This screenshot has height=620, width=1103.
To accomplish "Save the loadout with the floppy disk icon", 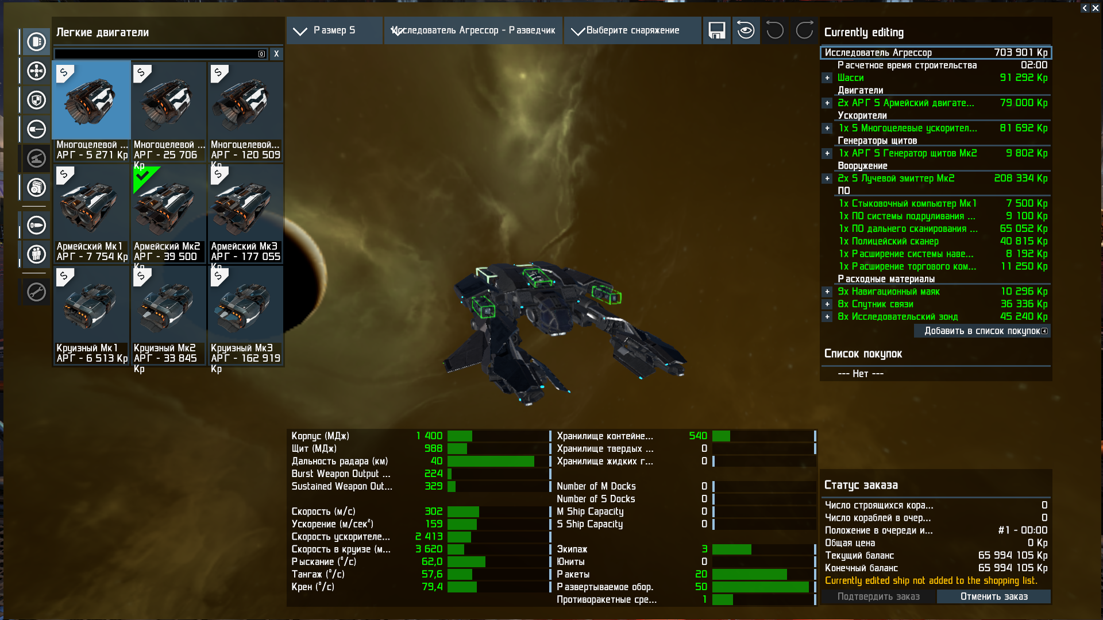I will [716, 30].
